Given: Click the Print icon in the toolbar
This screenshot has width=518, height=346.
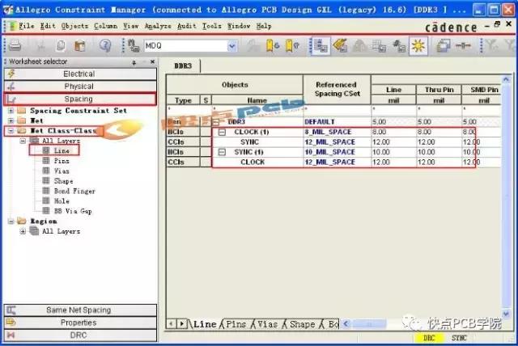Looking at the screenshot, I should pyautogui.click(x=15, y=45).
